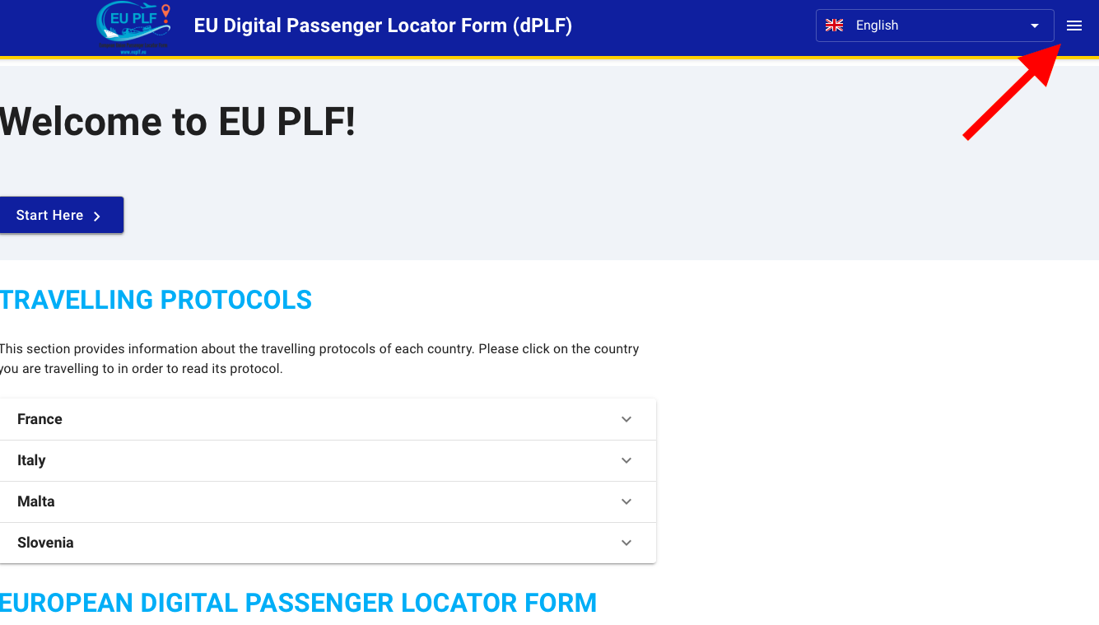Screen dimensions: 1099x625
Task: Open the English language dropdown
Action: 1034,25
